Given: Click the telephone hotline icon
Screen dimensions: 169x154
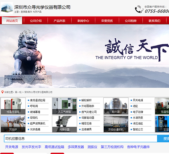Looking at the screenshot, I should point(139,9).
